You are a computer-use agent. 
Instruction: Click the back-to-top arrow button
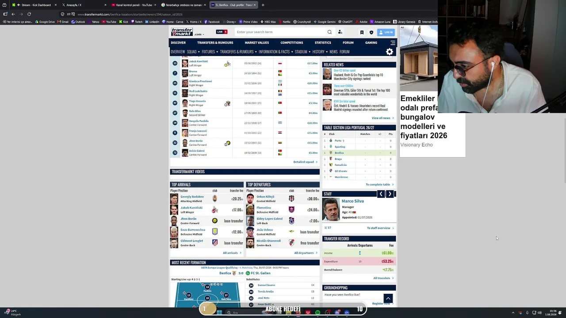(x=388, y=299)
